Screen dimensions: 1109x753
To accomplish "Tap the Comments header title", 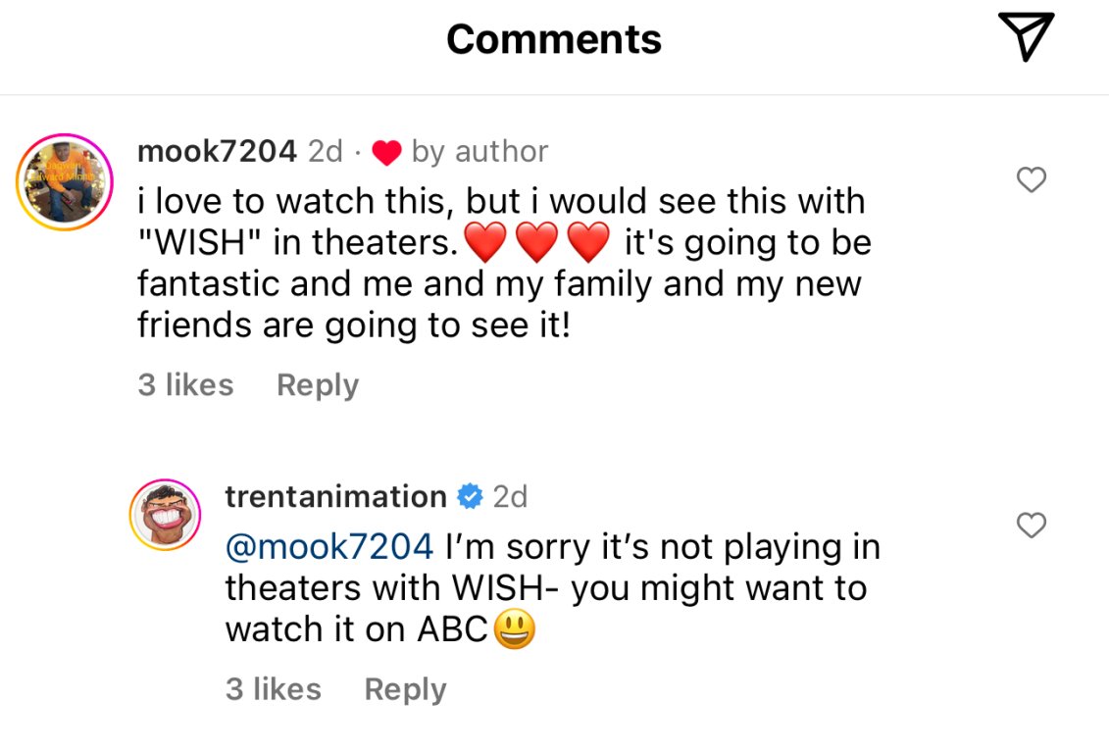I will (554, 39).
